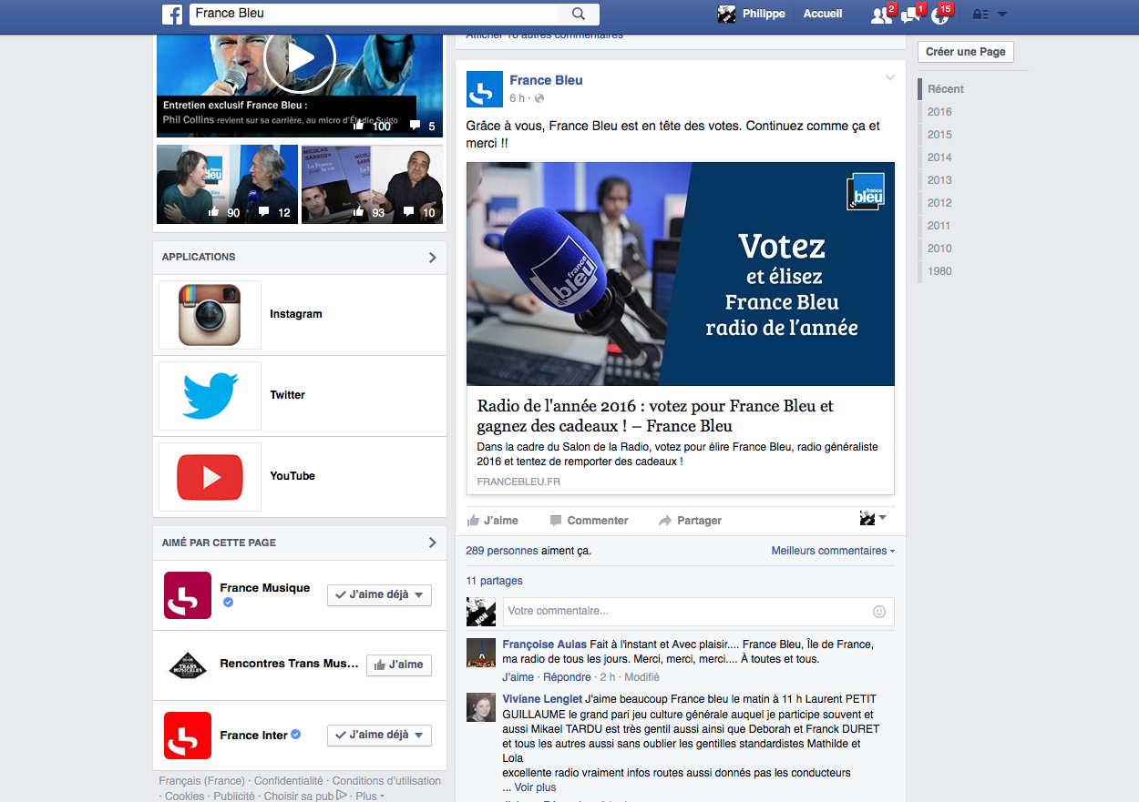
Task: Open the Twitter application icon
Action: click(210, 396)
